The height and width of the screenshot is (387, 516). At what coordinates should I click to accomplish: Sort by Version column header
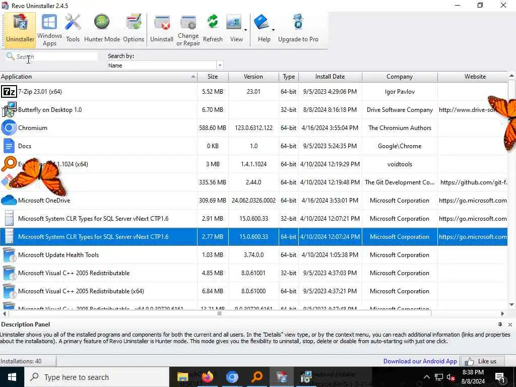point(253,77)
